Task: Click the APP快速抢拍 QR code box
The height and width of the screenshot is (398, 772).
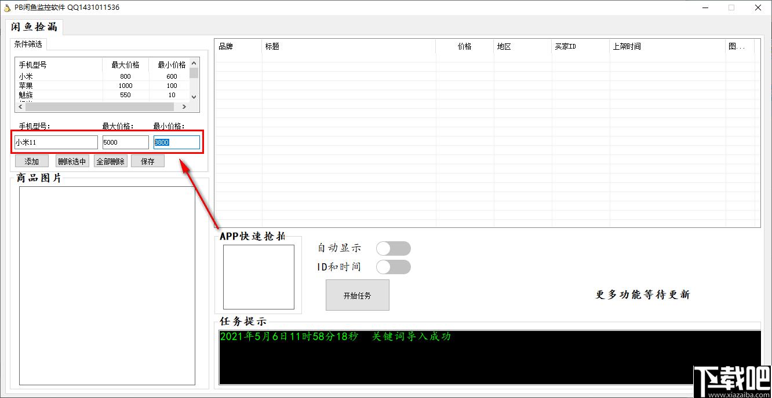Action: point(258,277)
